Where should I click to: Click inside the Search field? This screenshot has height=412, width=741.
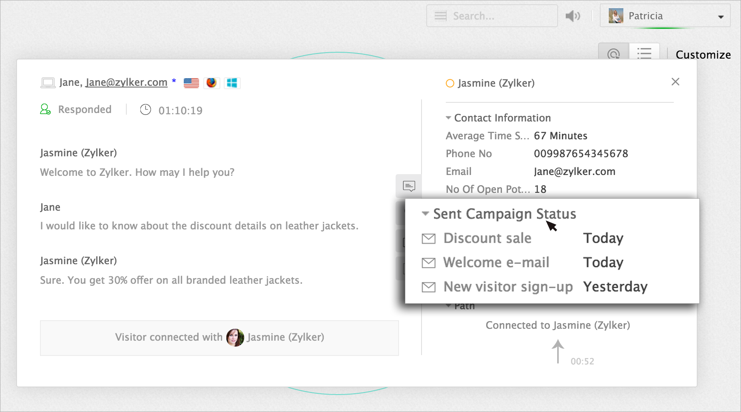coord(492,16)
